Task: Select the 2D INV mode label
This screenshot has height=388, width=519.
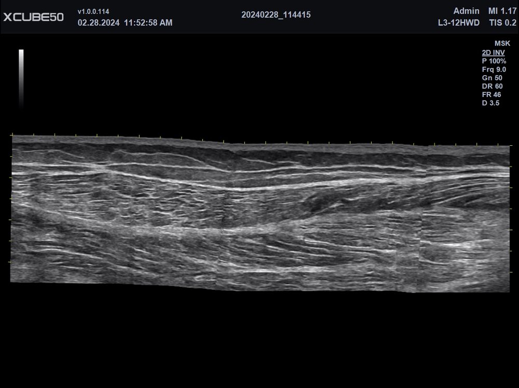Action: pos(493,52)
